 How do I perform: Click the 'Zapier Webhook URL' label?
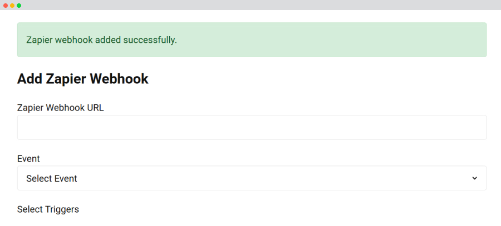click(61, 108)
